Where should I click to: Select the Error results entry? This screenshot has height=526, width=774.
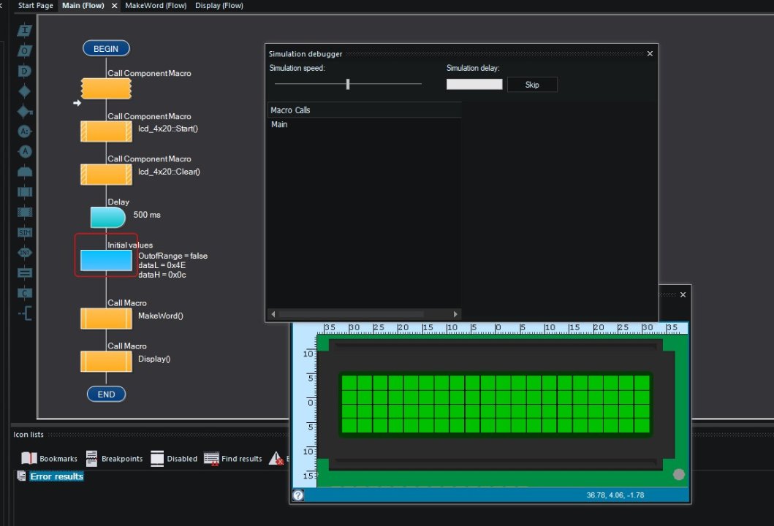(x=57, y=476)
